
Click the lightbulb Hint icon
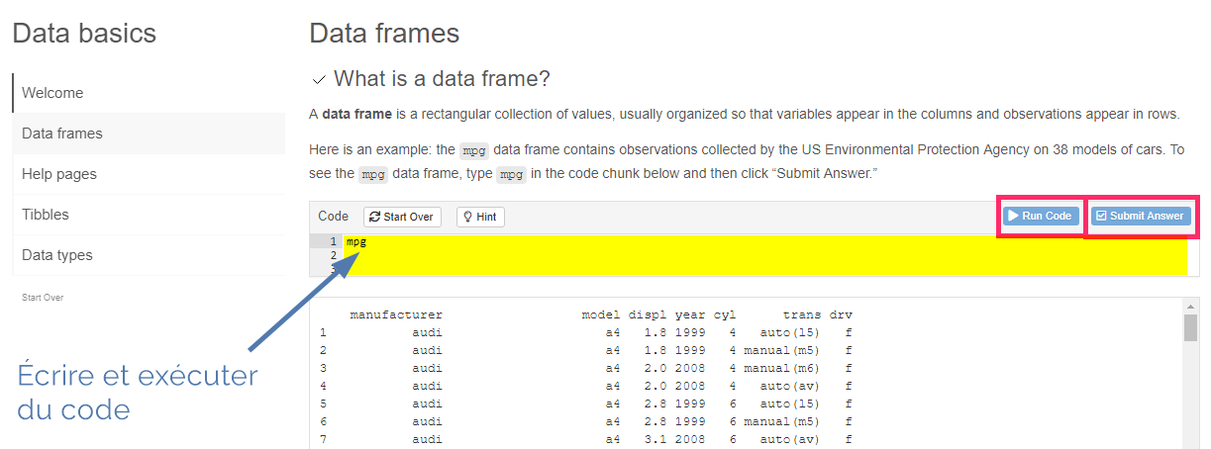467,217
